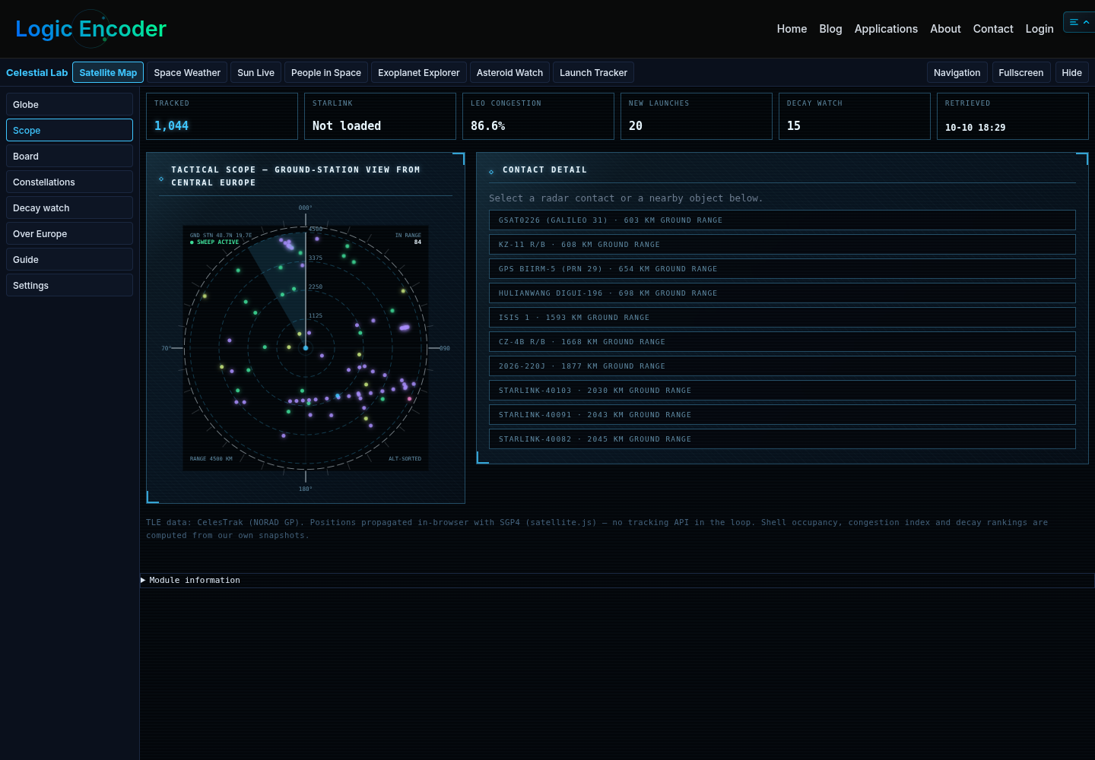This screenshot has width=1095, height=760.
Task: Click the Celestial Lab heading link
Action: point(36,73)
